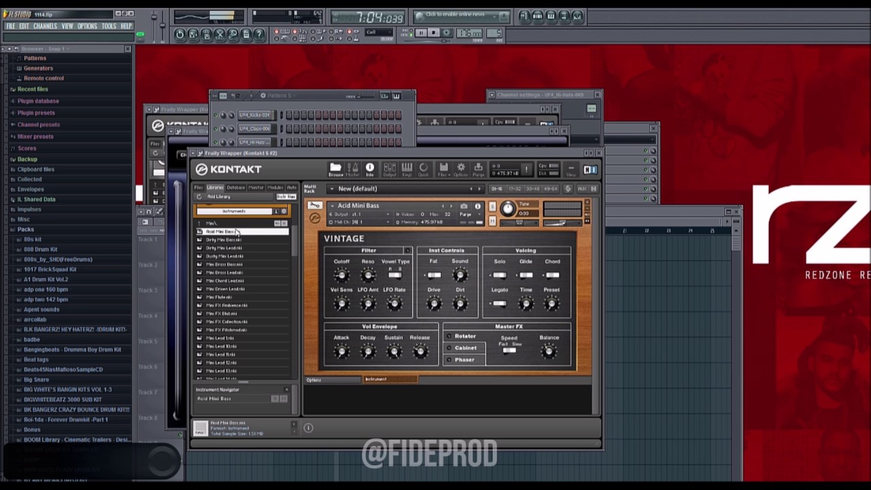
Task: Click the Kontakt Purge icon
Action: (478, 168)
